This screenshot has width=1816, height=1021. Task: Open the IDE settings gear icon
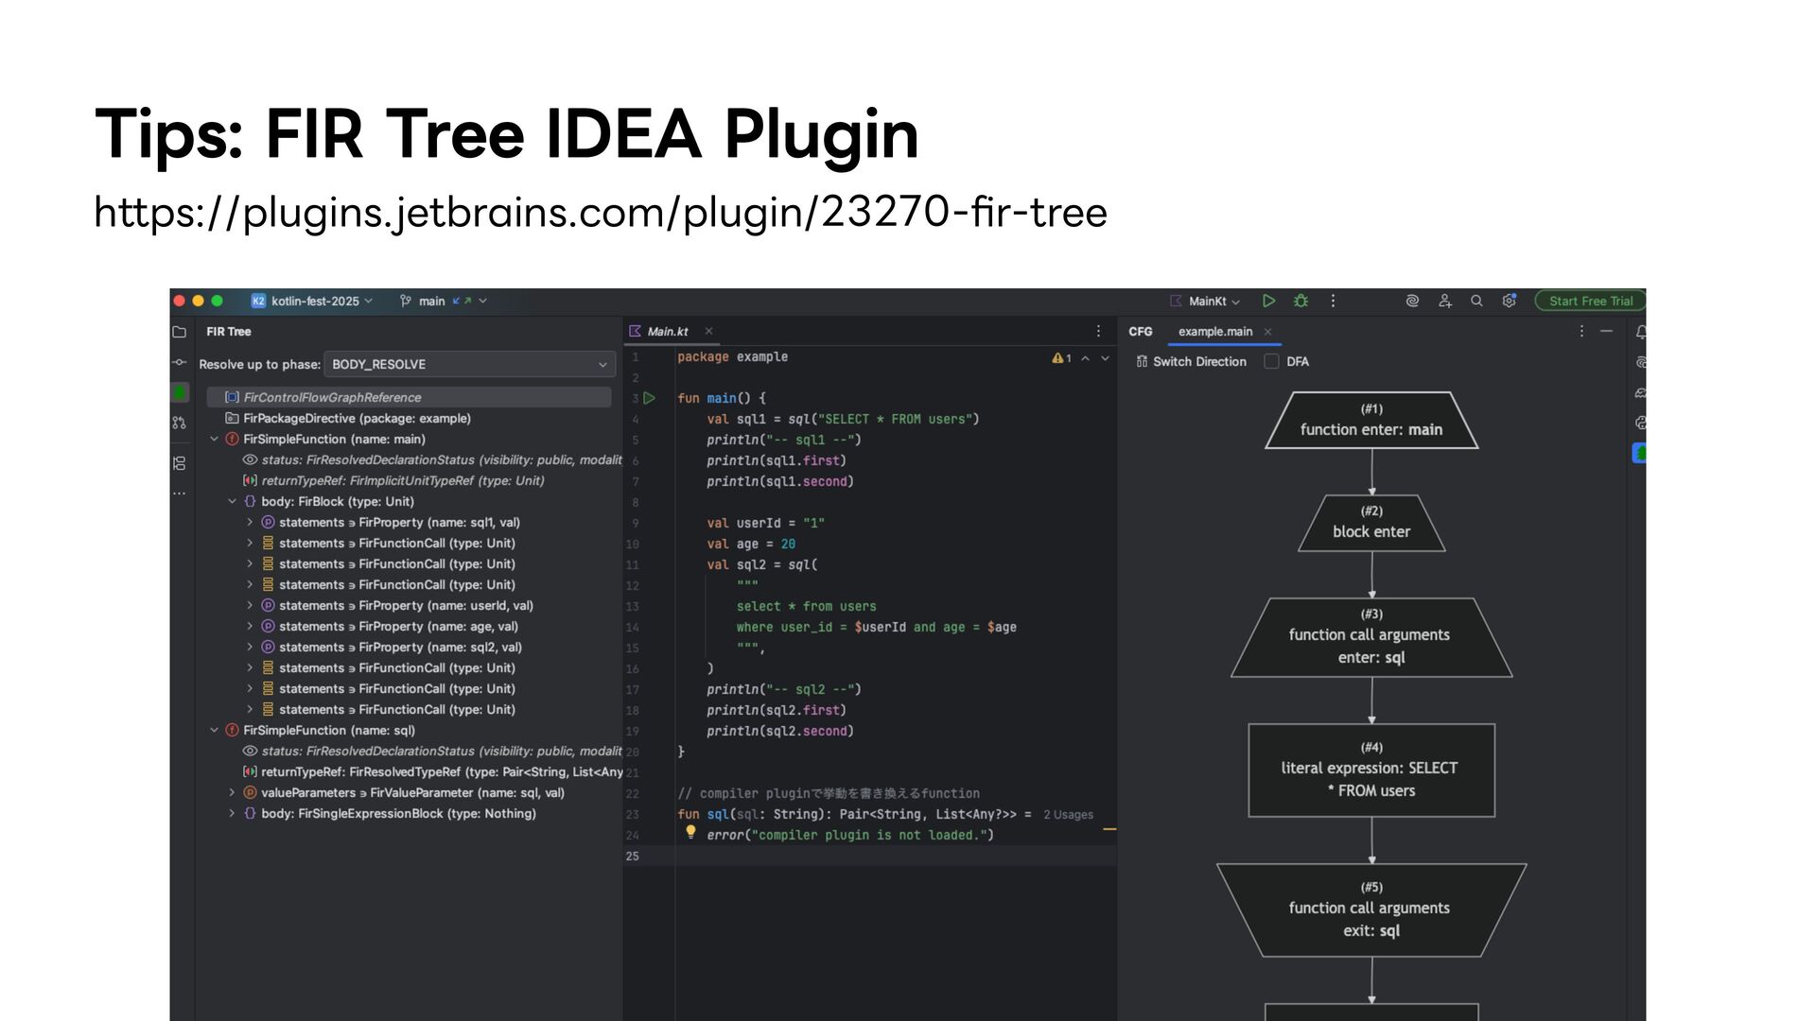click(1509, 301)
